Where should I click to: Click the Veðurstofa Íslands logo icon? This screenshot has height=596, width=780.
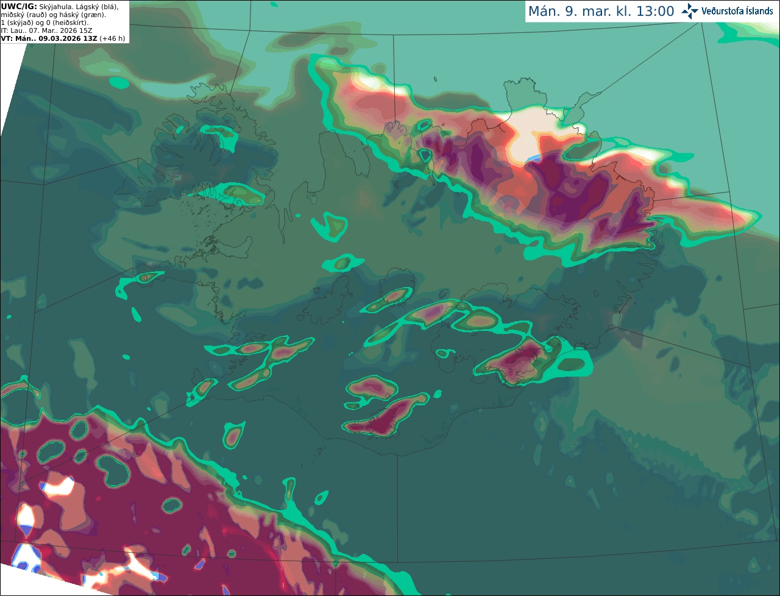coord(690,11)
